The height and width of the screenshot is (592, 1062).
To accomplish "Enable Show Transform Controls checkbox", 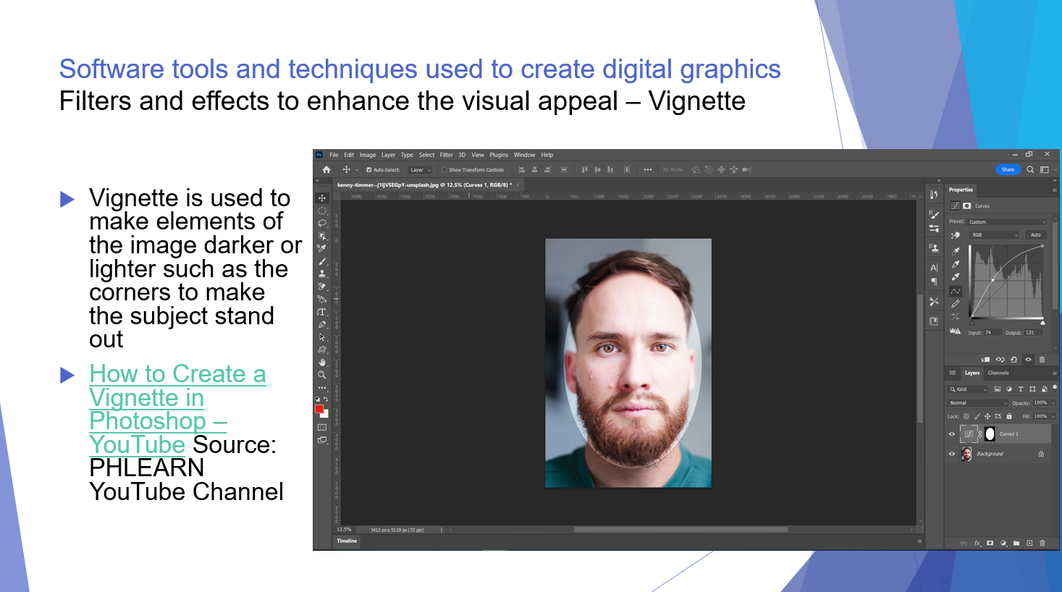I will tap(444, 170).
